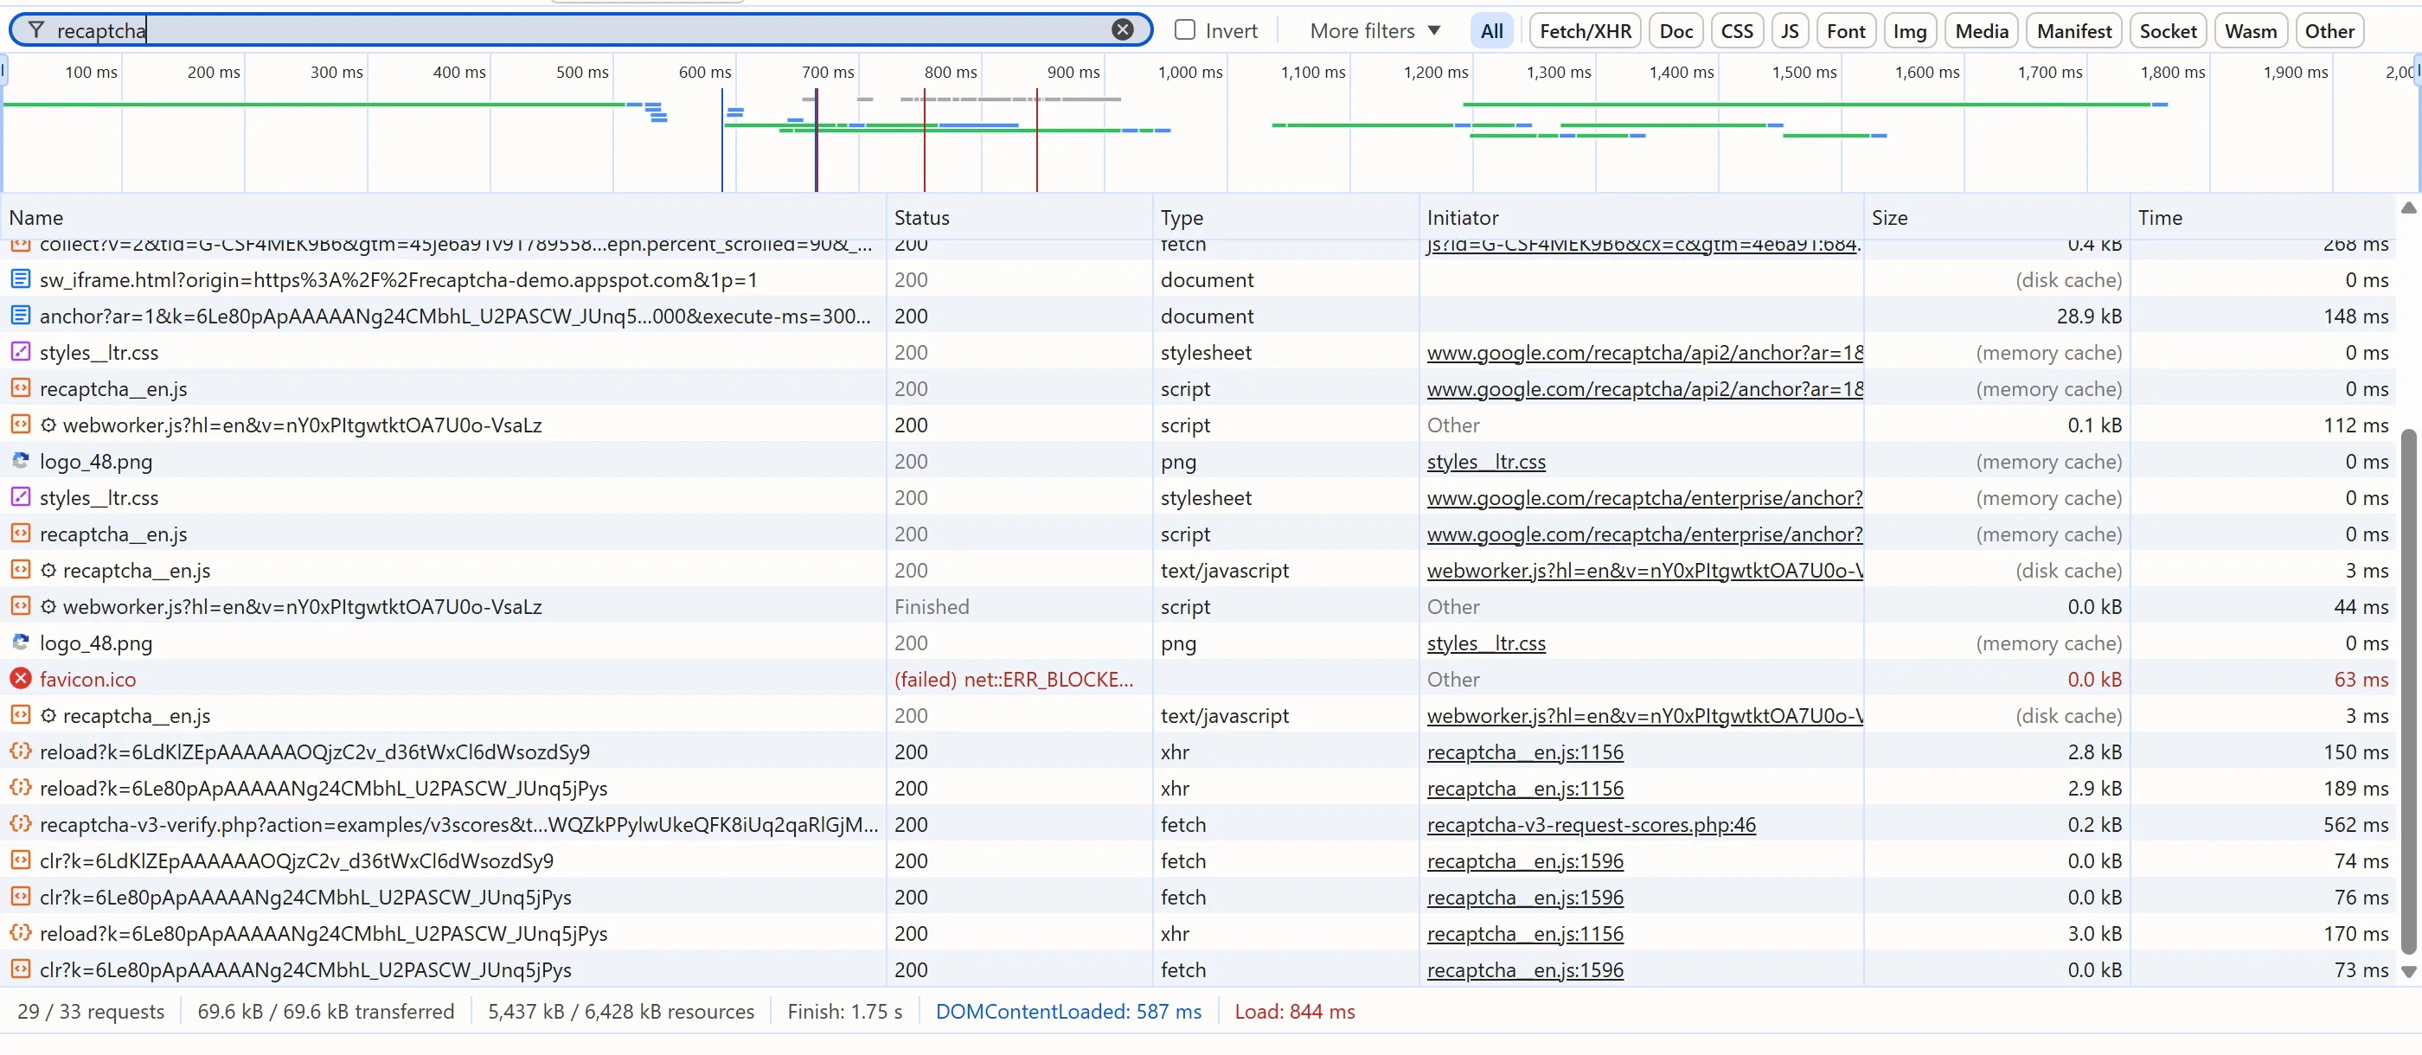
Task: Filter by Doc requests
Action: point(1676,31)
